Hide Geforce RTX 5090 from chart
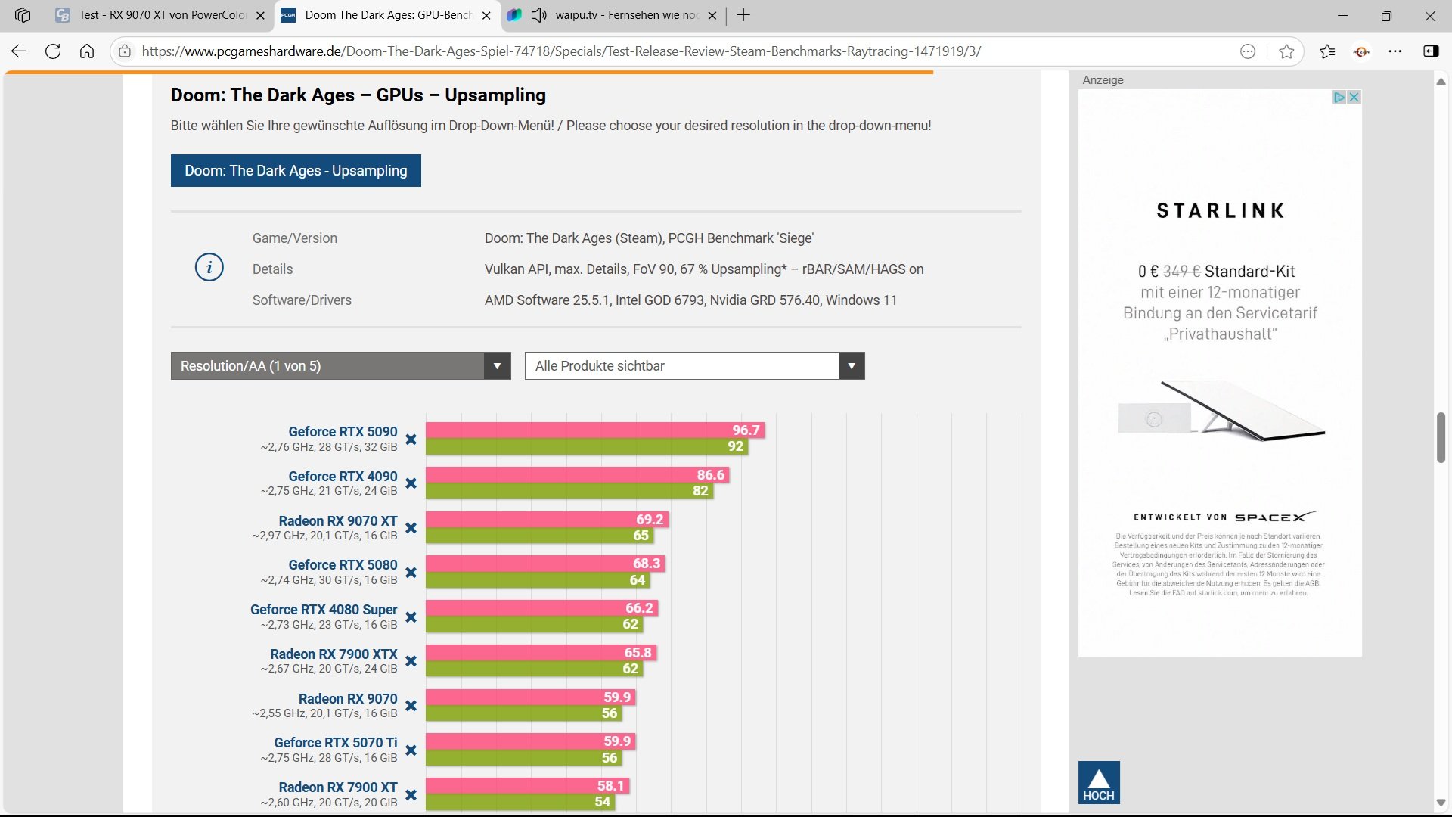The height and width of the screenshot is (817, 1452). [411, 440]
